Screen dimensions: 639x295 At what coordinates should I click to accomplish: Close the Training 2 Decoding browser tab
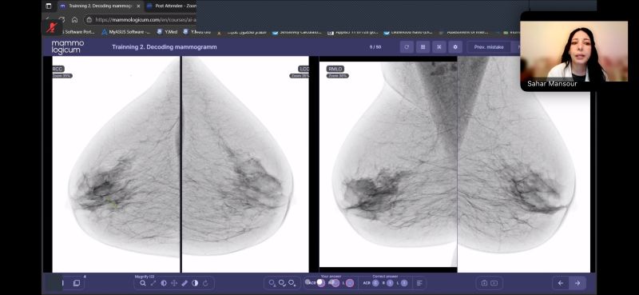point(138,6)
